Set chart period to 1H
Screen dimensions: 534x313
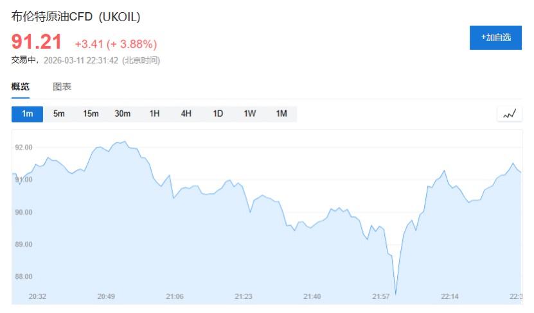click(154, 114)
